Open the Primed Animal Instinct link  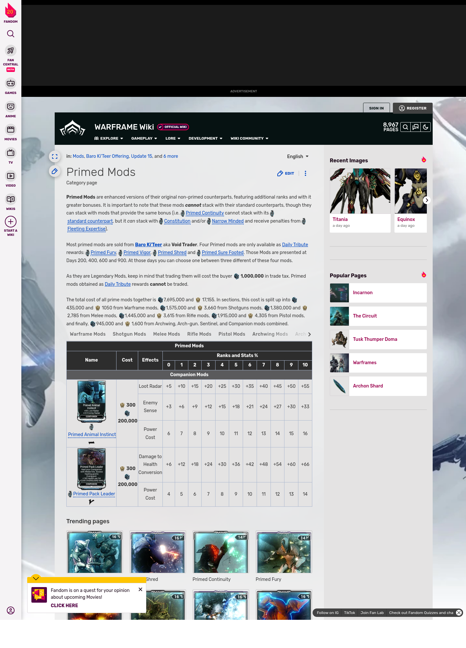tap(92, 434)
